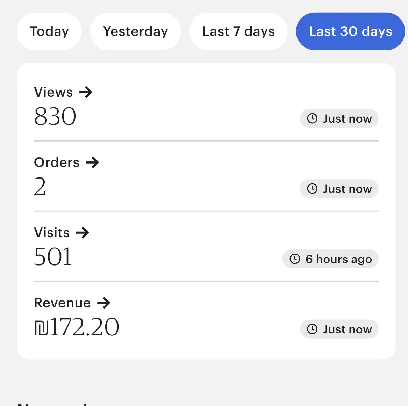Image resolution: width=408 pixels, height=406 pixels.
Task: Choose the Last 7 days filter
Action: (238, 31)
